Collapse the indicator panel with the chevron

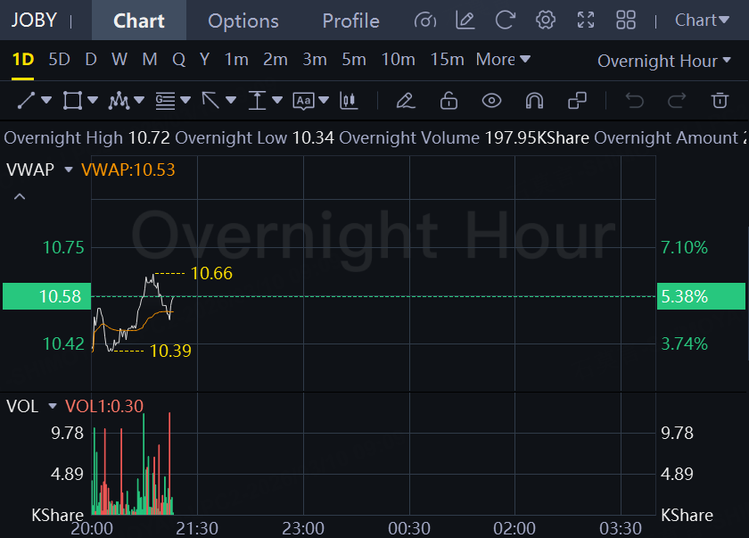[x=20, y=196]
